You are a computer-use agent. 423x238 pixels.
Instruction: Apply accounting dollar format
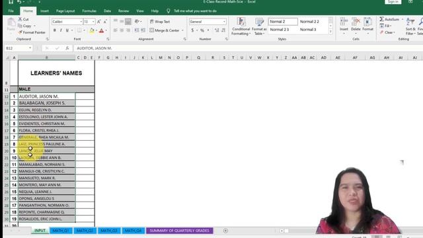[x=192, y=30]
